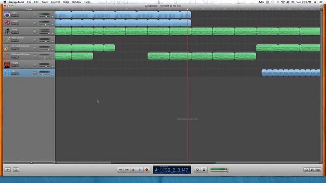Click the system volume menu bar icon

tap(288, 2)
